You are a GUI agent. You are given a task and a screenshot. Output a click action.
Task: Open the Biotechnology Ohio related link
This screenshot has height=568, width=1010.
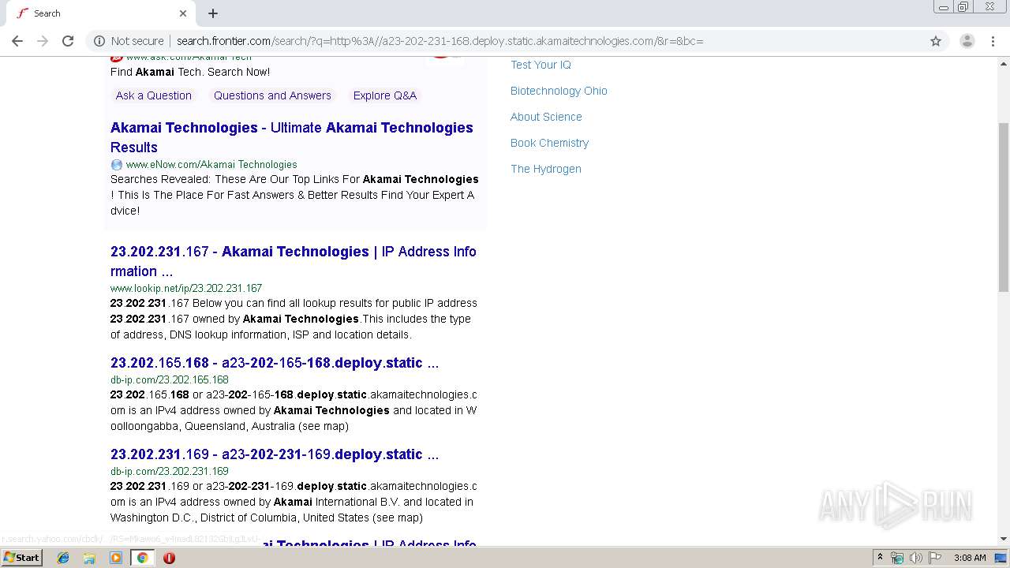[x=559, y=91]
